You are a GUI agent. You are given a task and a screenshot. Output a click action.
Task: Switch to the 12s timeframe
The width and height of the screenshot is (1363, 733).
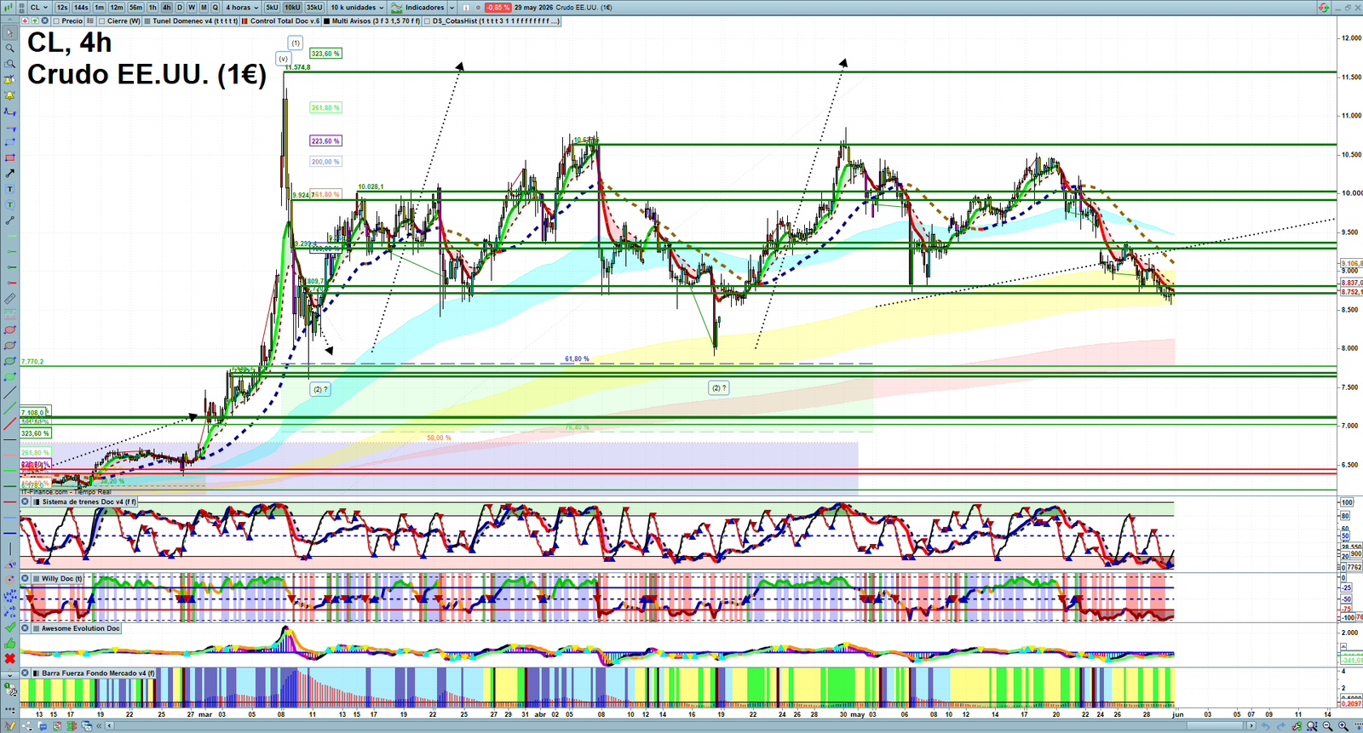[62, 8]
